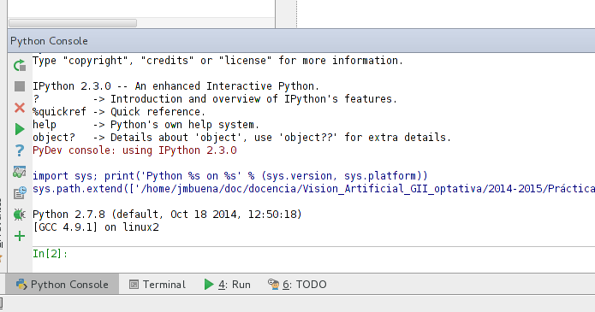Open the 6: TODO tool window
This screenshot has width=595, height=312.
297,285
